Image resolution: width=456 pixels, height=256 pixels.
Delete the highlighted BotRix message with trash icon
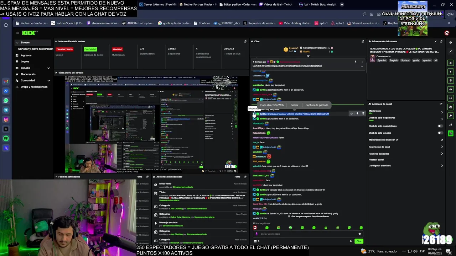363,114
